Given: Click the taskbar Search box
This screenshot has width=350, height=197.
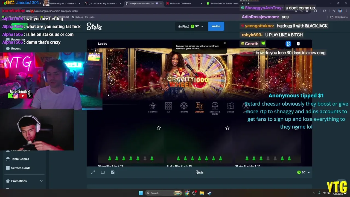Looking at the screenshot, I should (x=164, y=193).
